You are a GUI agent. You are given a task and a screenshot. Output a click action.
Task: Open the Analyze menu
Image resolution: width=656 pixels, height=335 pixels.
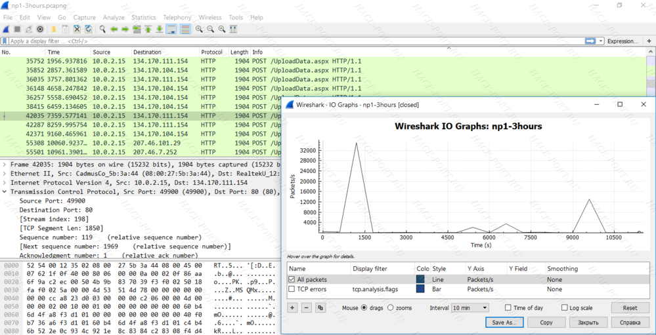[114, 18]
